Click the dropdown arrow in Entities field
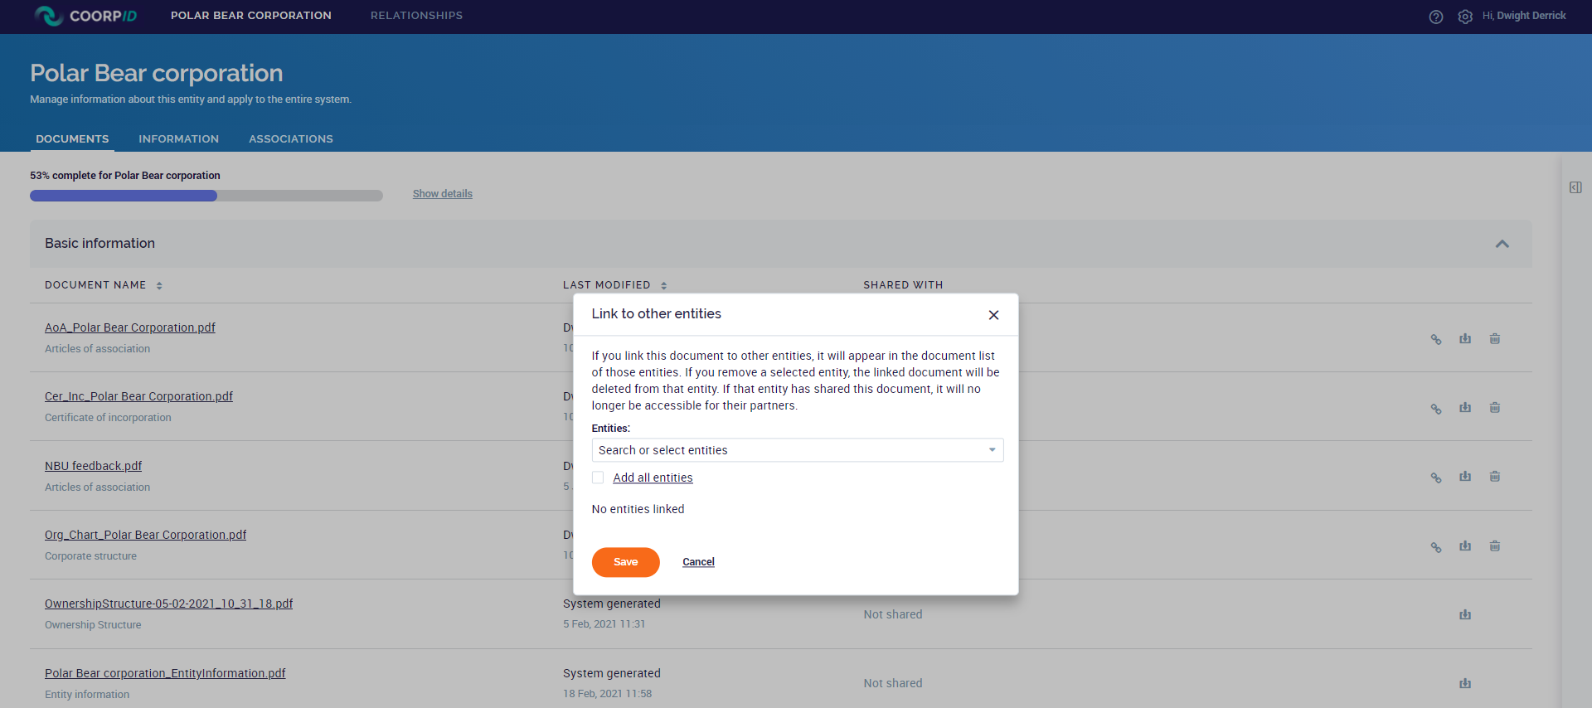The height and width of the screenshot is (708, 1592). (992, 450)
